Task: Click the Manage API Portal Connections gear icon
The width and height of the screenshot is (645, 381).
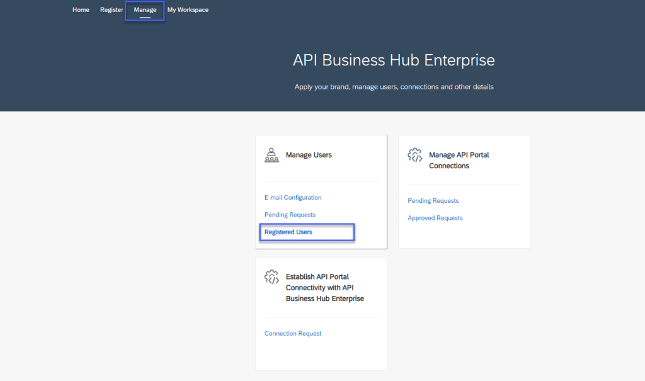Action: [x=415, y=155]
